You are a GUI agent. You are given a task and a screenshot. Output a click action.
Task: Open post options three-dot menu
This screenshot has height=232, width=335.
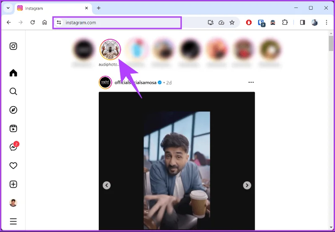[x=251, y=82]
